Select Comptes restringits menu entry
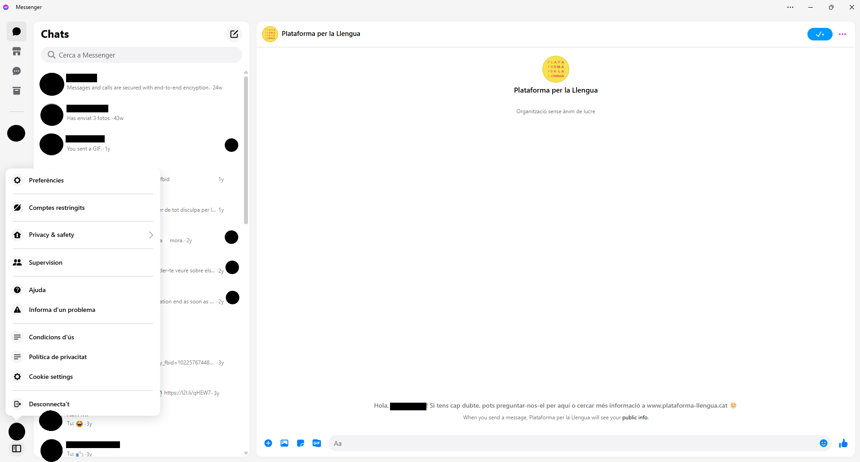 tap(83, 208)
